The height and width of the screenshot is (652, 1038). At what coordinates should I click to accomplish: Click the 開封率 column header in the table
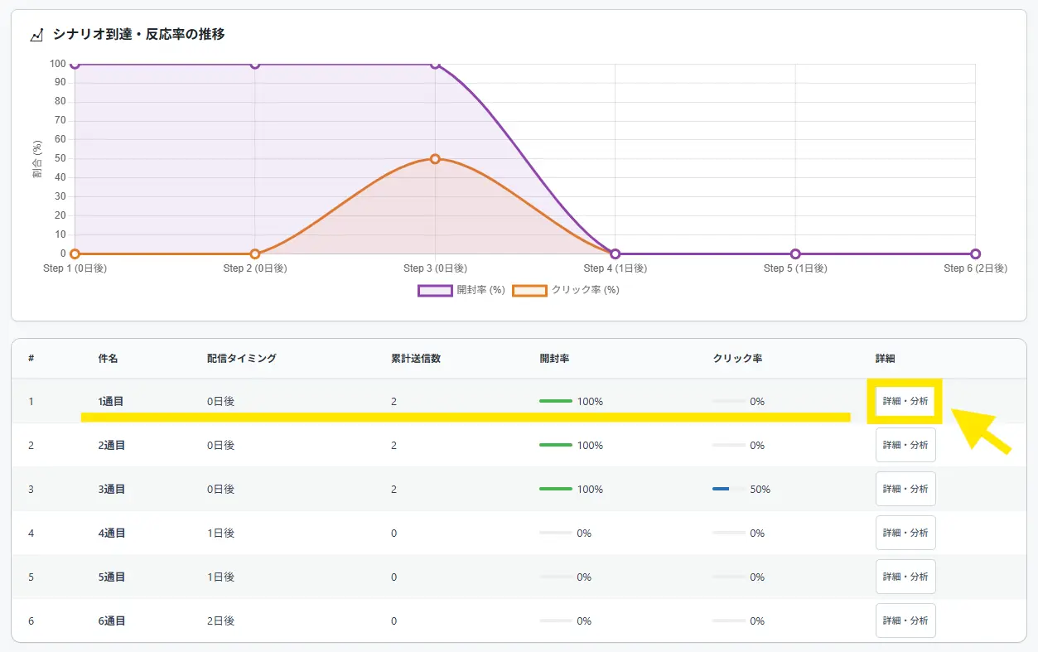pos(553,359)
